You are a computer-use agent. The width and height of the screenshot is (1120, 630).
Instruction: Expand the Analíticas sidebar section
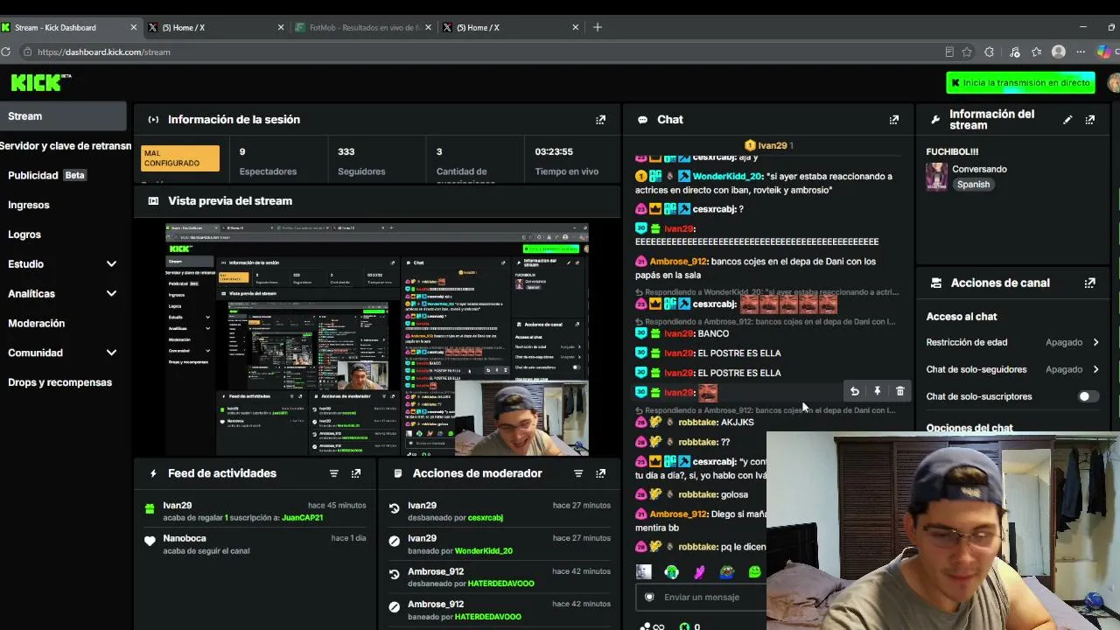tap(63, 294)
